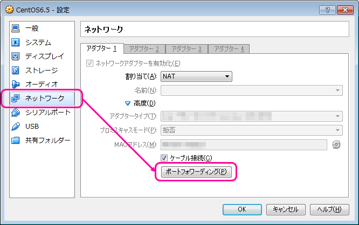Image resolution: width=359 pixels, height=225 pixels.
Task: Click the ネットワーク computers icon
Action: point(15,99)
